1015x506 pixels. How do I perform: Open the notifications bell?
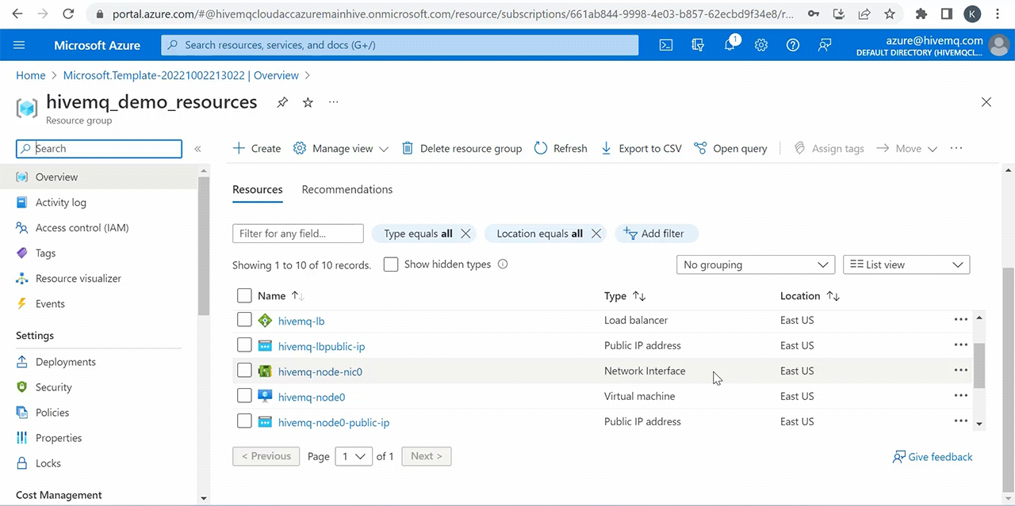[x=730, y=45]
